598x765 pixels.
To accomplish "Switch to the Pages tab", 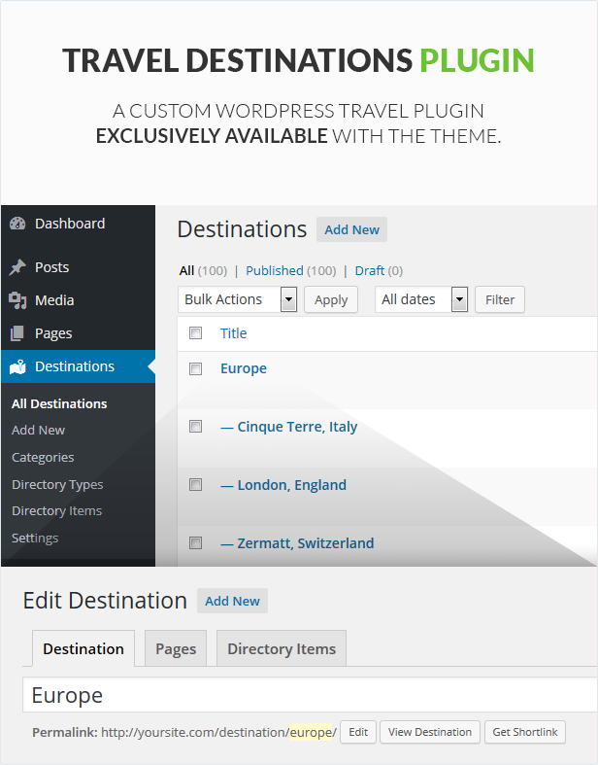I will coord(176,648).
